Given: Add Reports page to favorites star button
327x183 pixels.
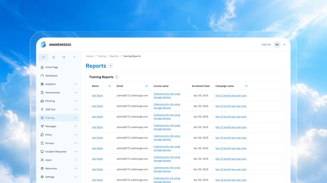Looking at the screenshot, I should (x=111, y=66).
